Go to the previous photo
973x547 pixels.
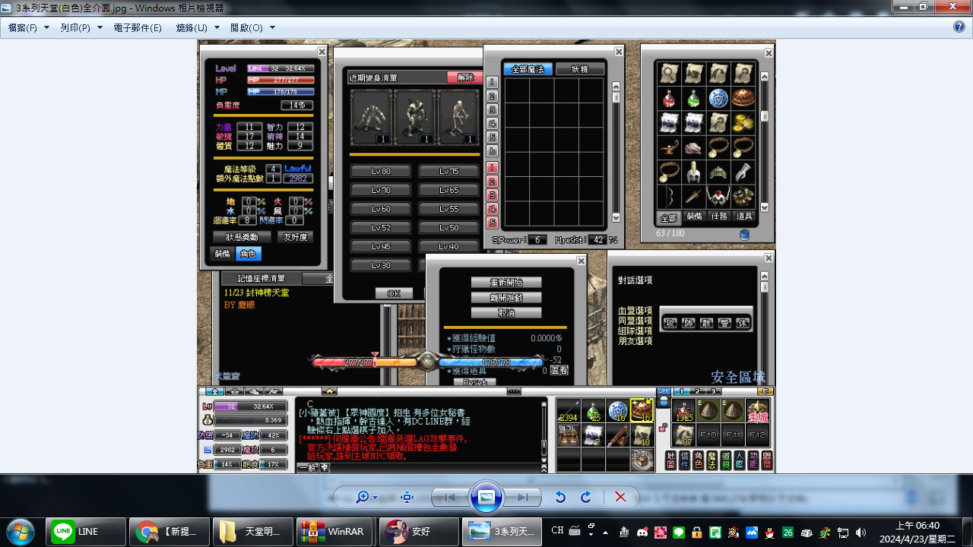coord(450,497)
